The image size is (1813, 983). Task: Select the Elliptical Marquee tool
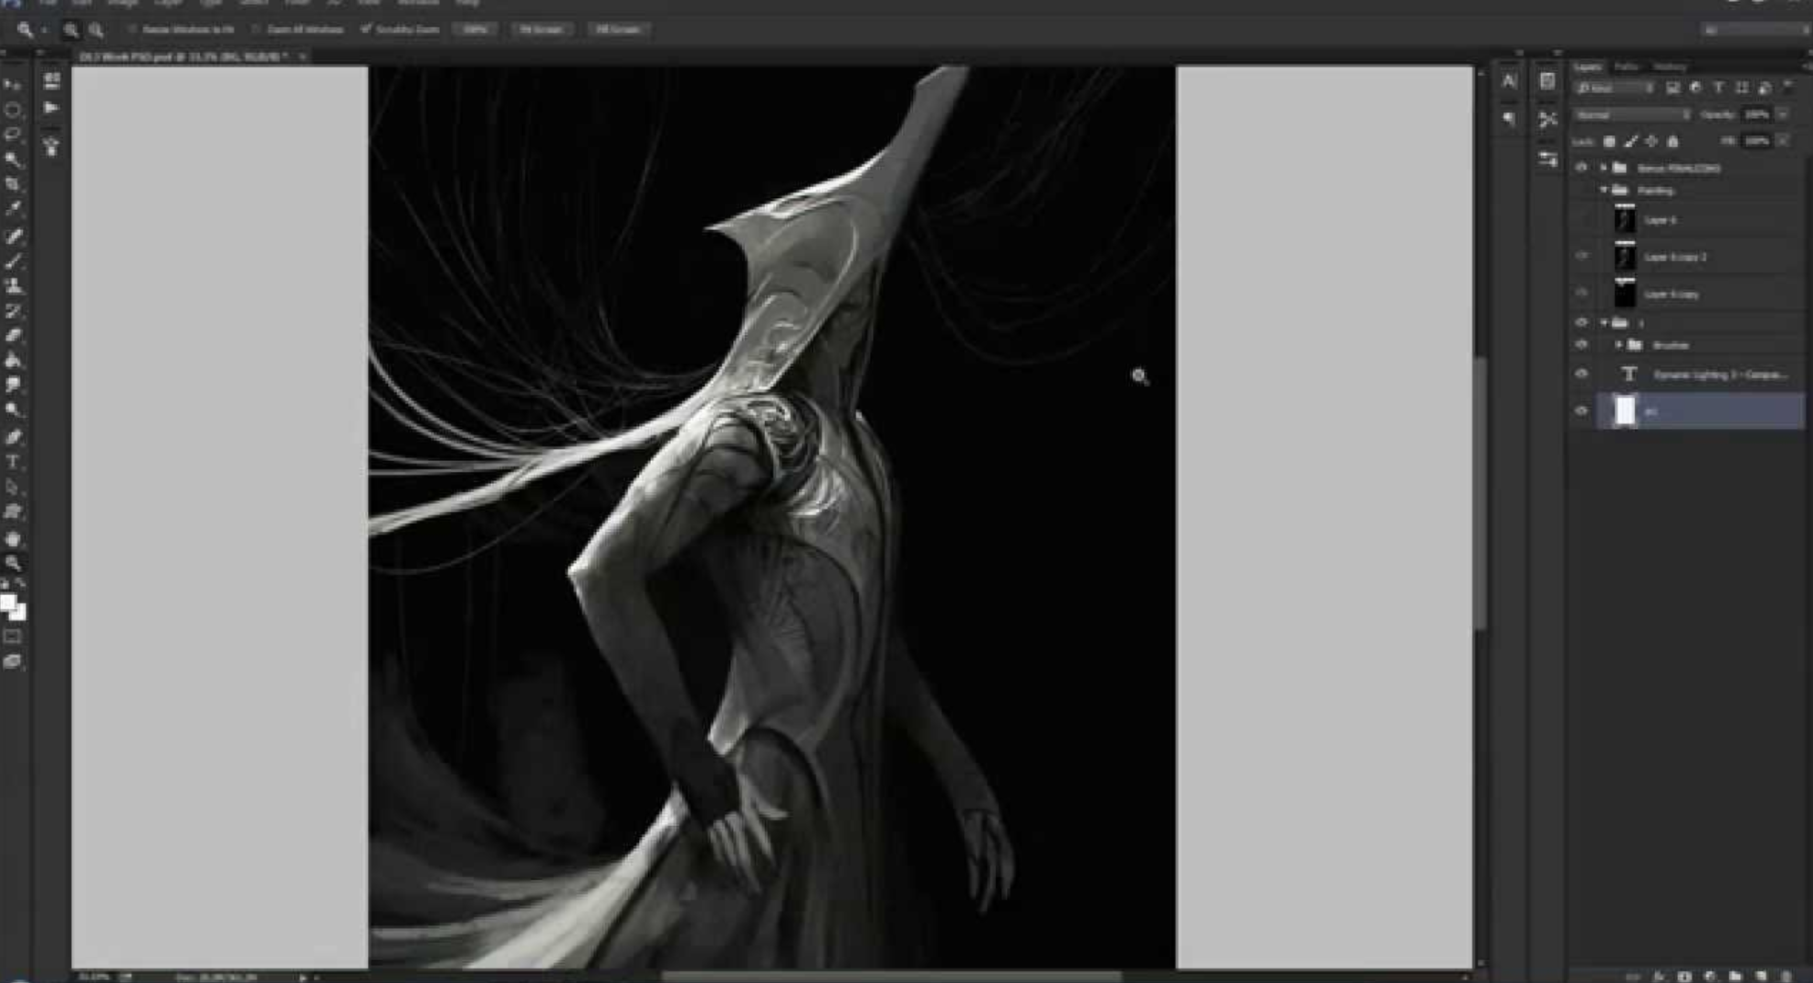coord(13,110)
